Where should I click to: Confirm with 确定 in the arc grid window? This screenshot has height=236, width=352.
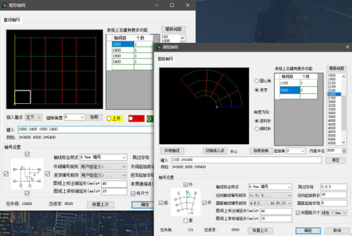point(308,230)
